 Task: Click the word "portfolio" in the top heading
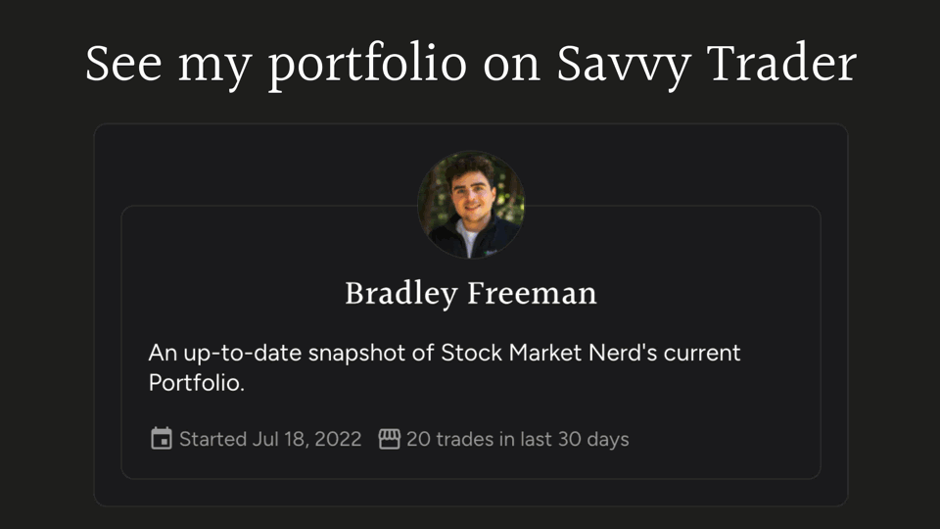tap(367, 66)
